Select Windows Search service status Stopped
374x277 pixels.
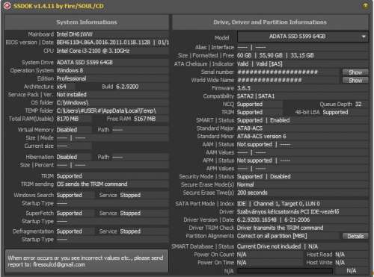click(130, 195)
